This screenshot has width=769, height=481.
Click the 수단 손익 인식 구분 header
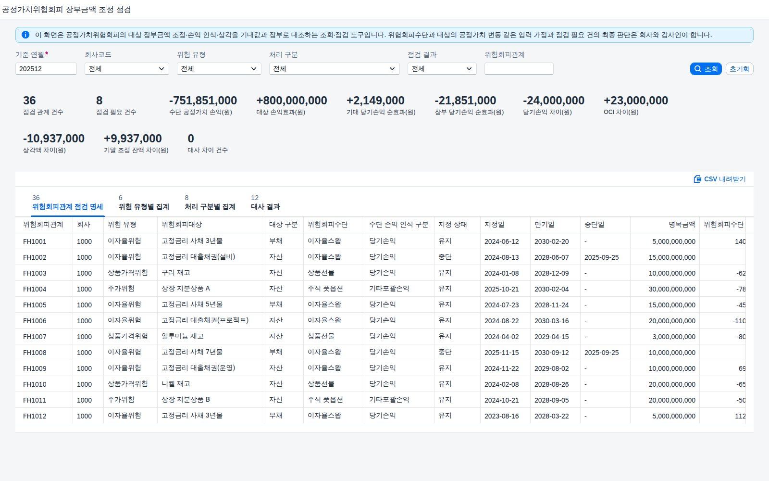point(399,225)
